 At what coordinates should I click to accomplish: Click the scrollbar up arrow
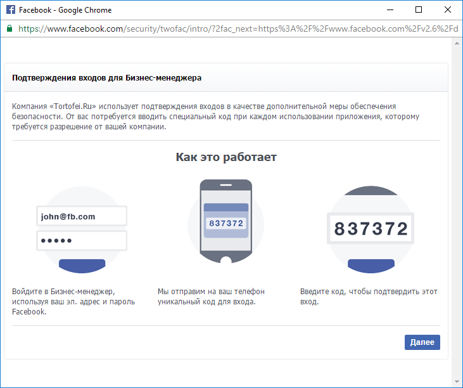(457, 43)
